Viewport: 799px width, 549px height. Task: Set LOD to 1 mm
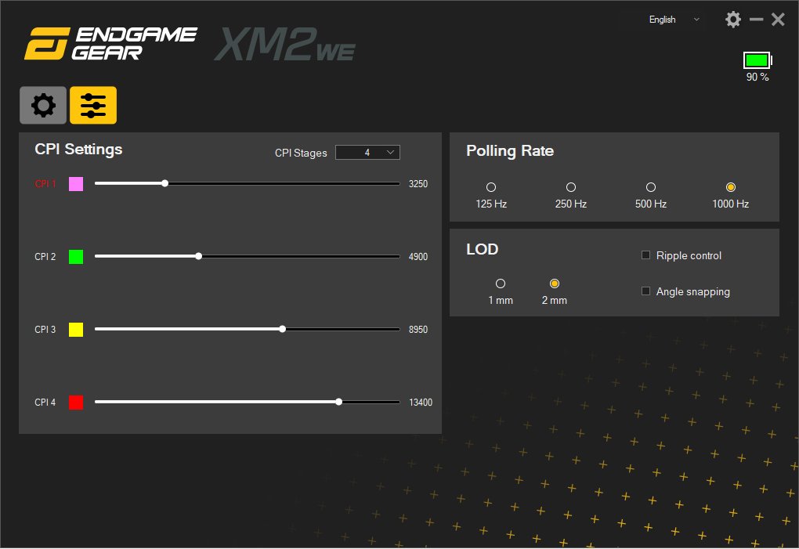(501, 284)
